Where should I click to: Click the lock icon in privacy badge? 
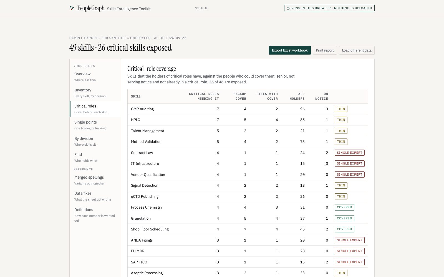click(x=288, y=8)
